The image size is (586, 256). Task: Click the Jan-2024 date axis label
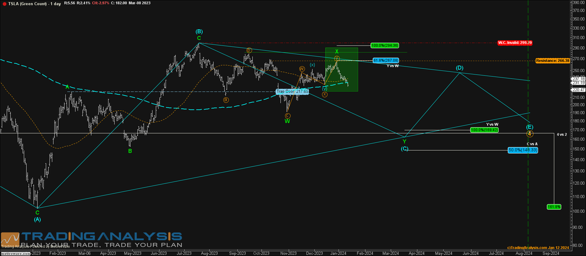tap(339, 254)
